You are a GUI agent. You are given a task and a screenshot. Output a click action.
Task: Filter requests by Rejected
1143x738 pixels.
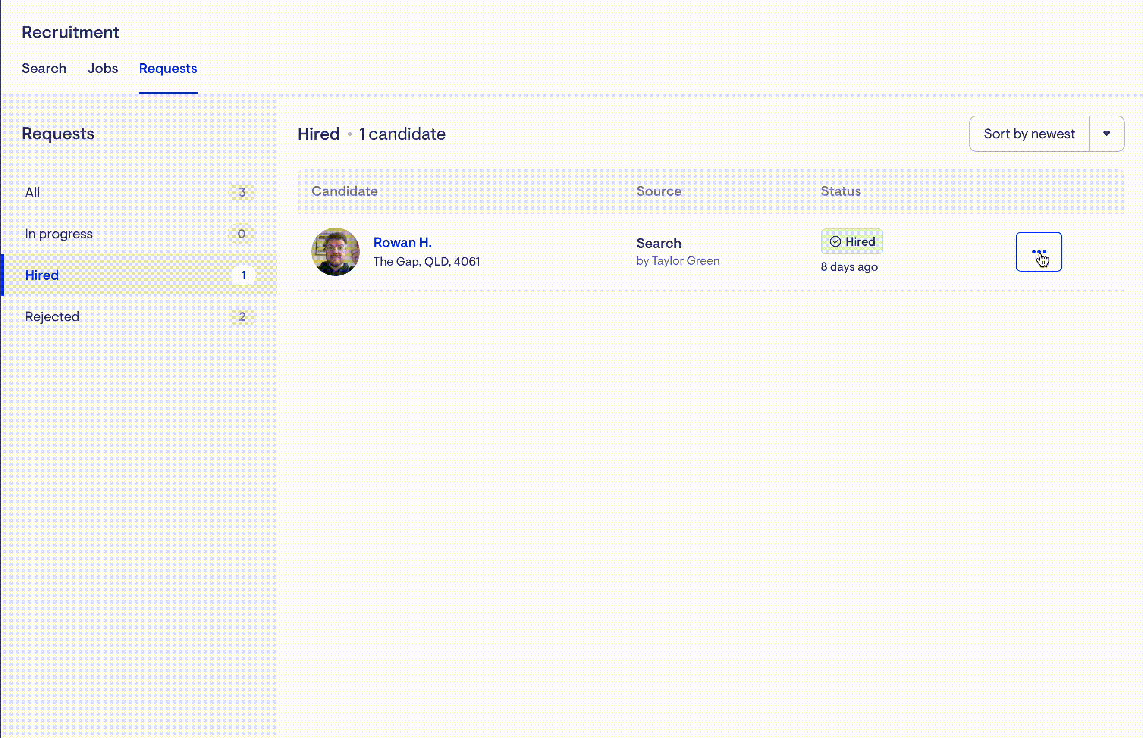click(52, 316)
